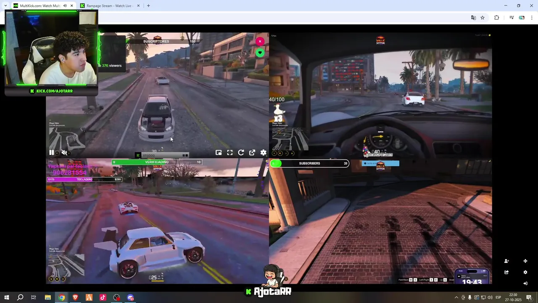Open the system volume control
Viewport: 538px width, 303px height.
click(x=490, y=298)
